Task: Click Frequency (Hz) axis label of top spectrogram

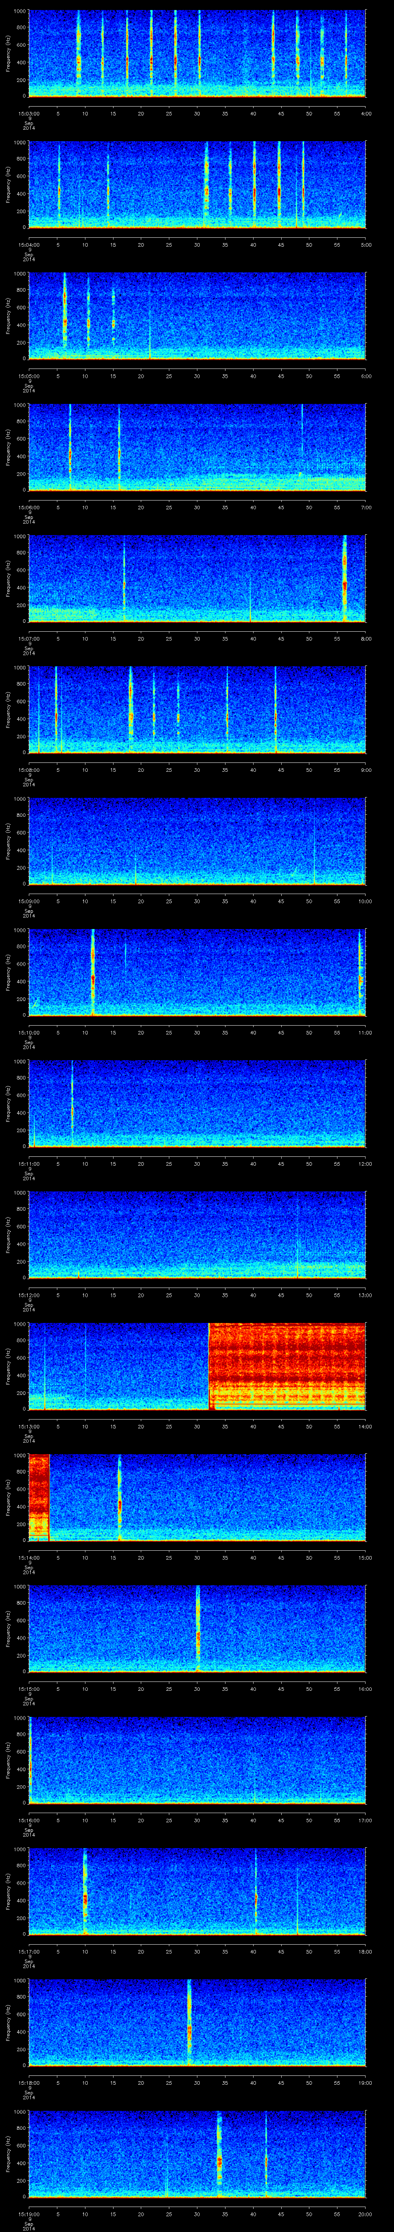Action: coord(8,54)
